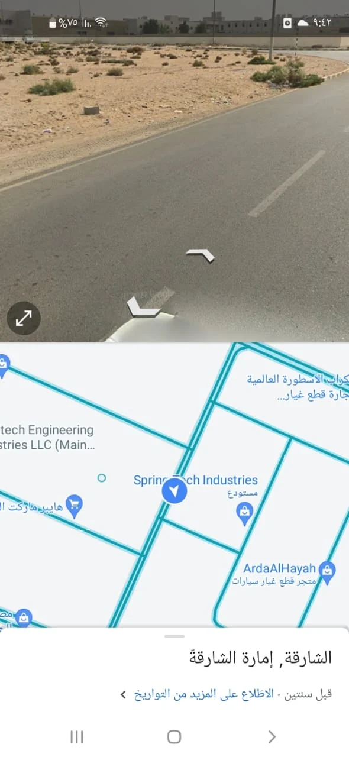Tap the expand fullscreen arrows icon
349x757 pixels.
[x=24, y=319]
